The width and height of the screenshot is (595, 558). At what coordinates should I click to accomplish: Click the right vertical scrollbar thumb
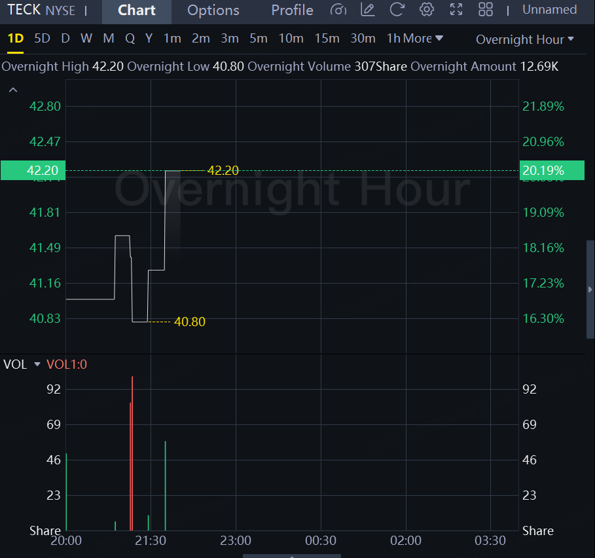[x=590, y=289]
